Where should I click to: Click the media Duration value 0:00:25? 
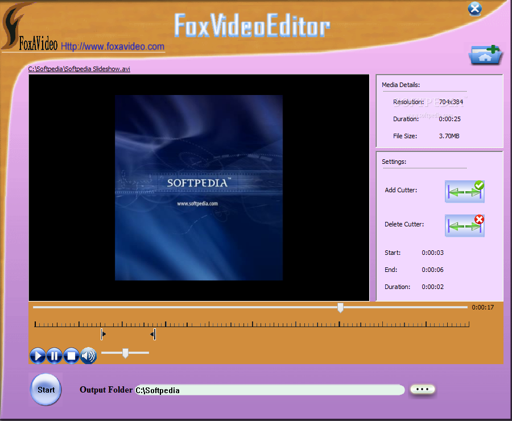tap(449, 119)
